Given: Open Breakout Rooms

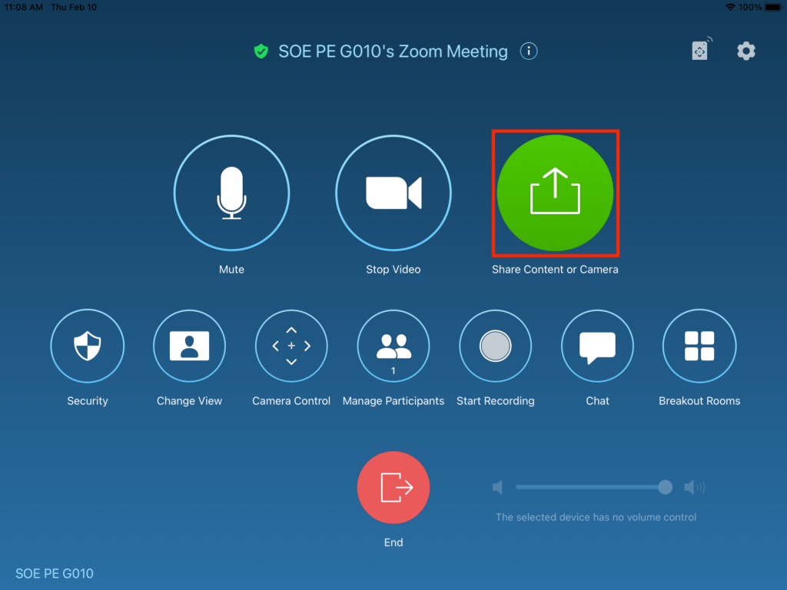Looking at the screenshot, I should 699,346.
